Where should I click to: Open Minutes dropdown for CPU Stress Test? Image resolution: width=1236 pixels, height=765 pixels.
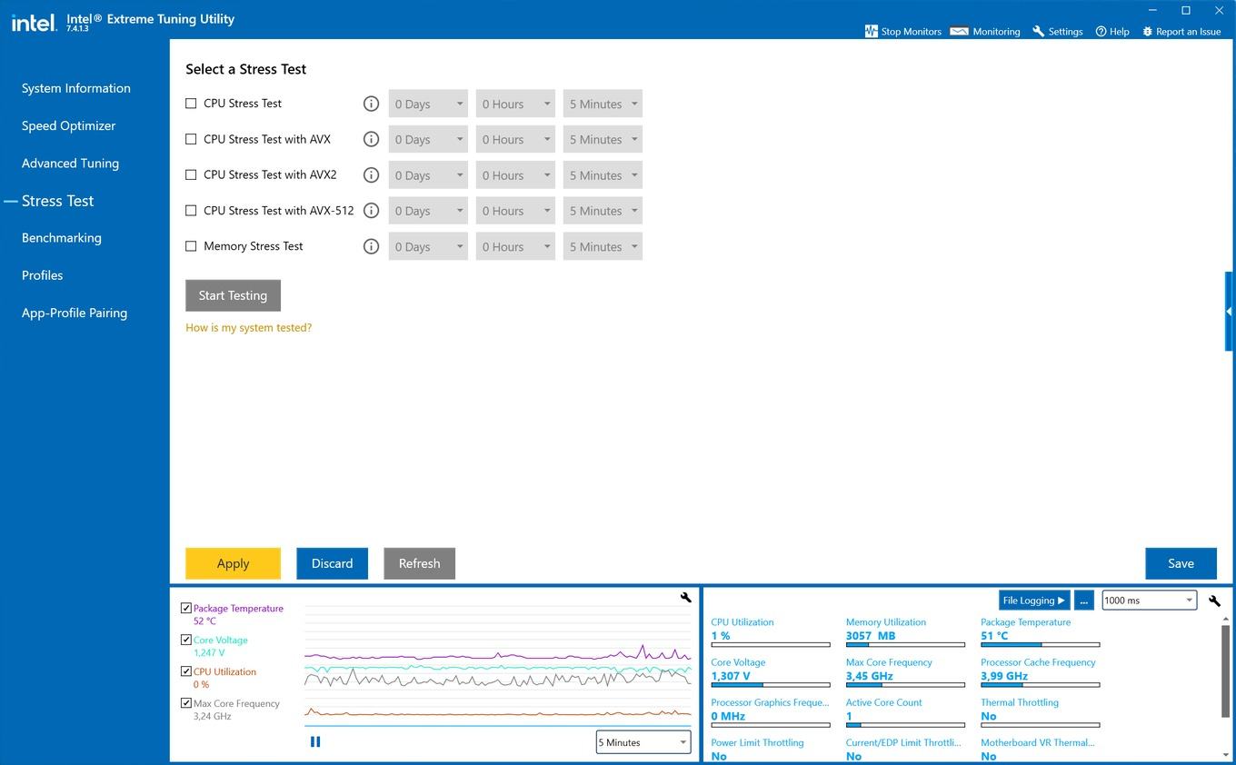603,104
